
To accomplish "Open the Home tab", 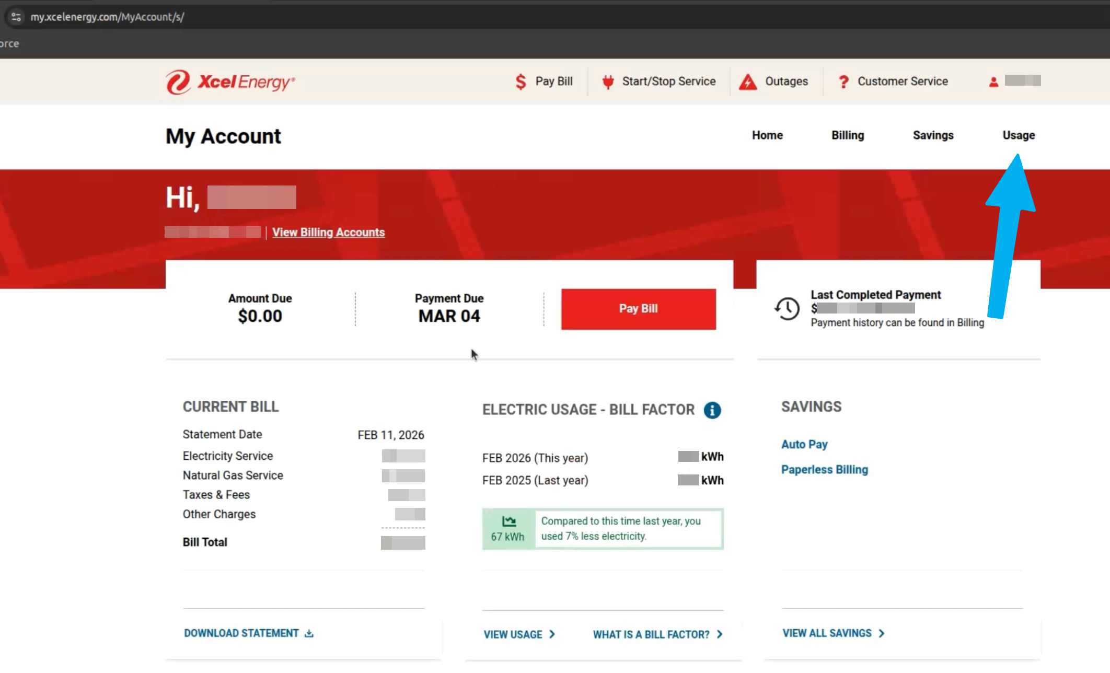I will [767, 135].
